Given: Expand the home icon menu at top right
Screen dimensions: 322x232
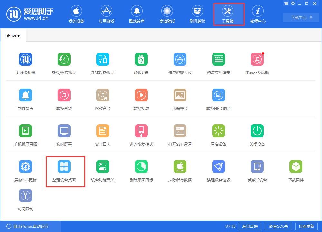Looking at the screenshot, I should [286, 4].
